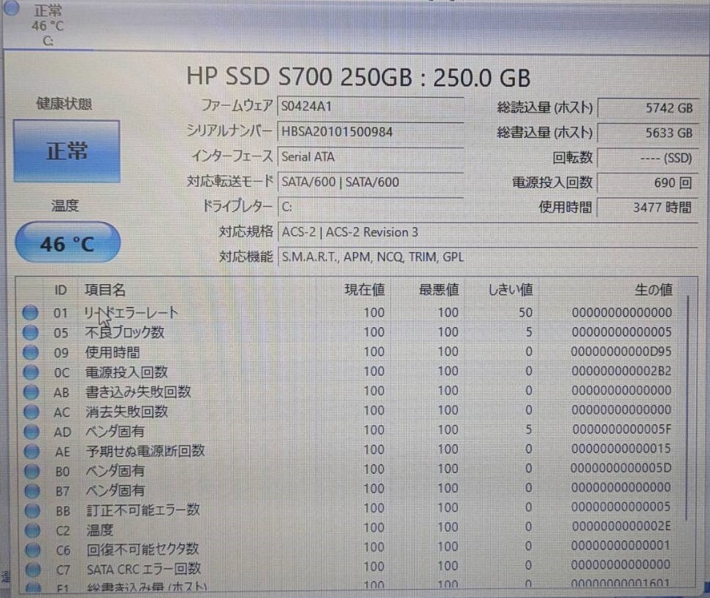Click status circle for ID AD row

[x=31, y=432]
